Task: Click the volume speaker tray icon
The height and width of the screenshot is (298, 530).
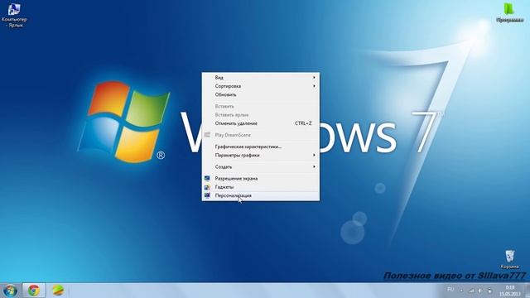Action: [x=480, y=291]
